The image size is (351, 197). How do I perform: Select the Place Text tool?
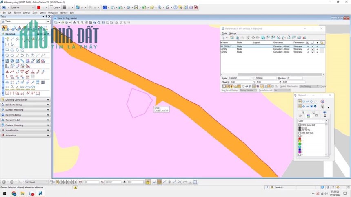(x=7, y=72)
